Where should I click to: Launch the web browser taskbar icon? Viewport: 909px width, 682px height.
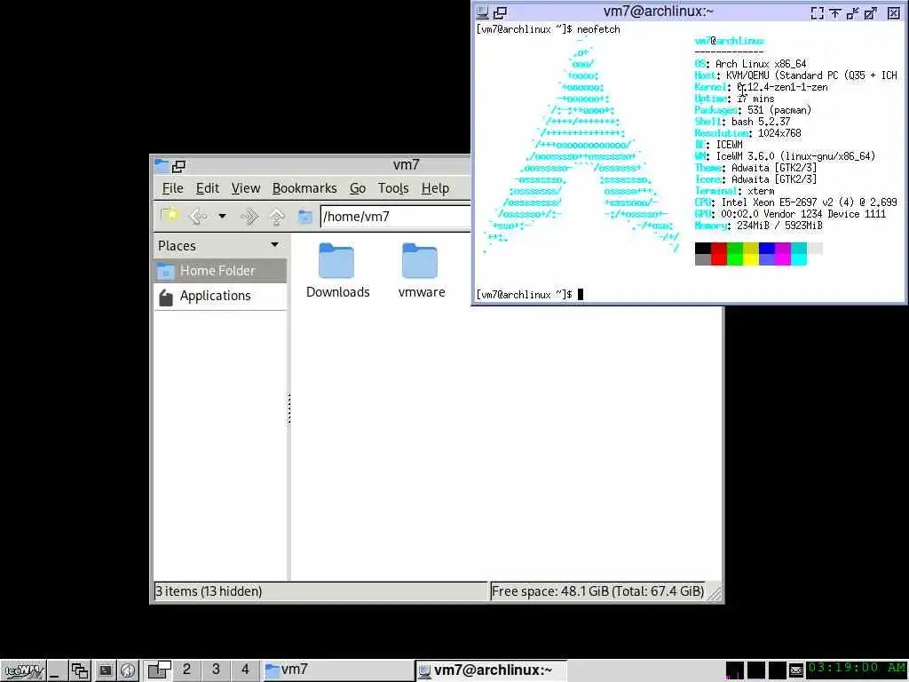click(128, 671)
